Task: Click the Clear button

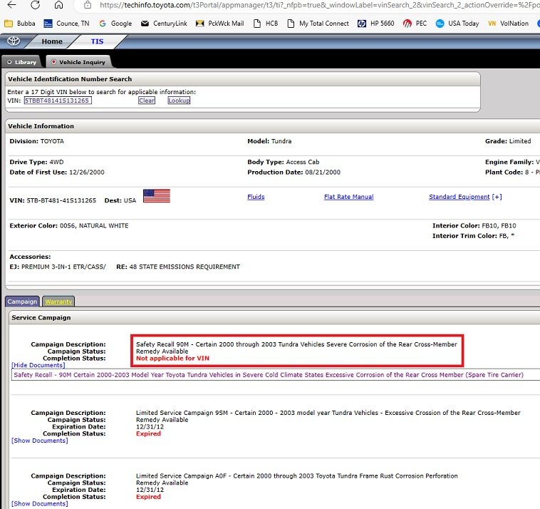Action: [x=147, y=101]
